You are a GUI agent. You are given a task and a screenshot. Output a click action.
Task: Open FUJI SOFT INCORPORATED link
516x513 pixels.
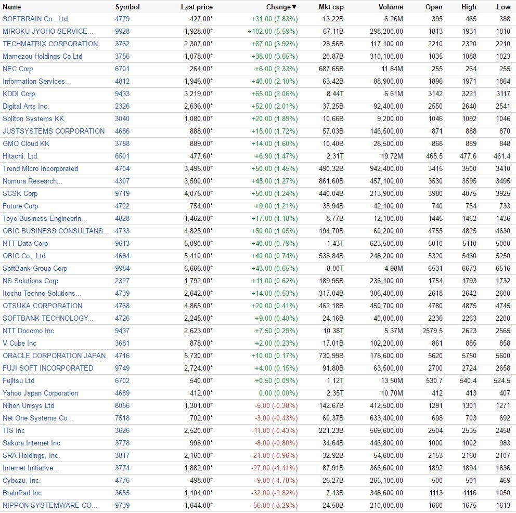click(x=48, y=369)
